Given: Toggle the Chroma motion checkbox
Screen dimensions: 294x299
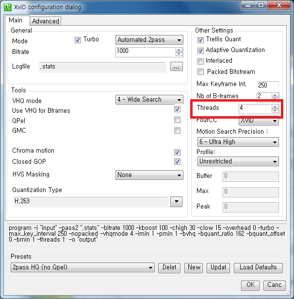Looking at the screenshot, I should point(177,152).
